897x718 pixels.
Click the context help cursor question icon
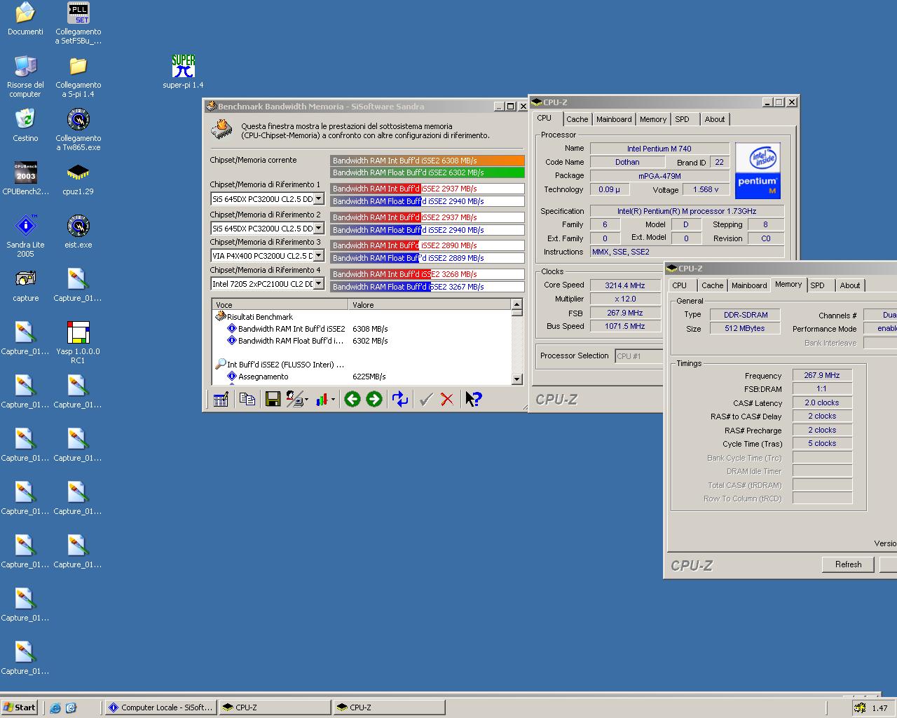coord(474,399)
